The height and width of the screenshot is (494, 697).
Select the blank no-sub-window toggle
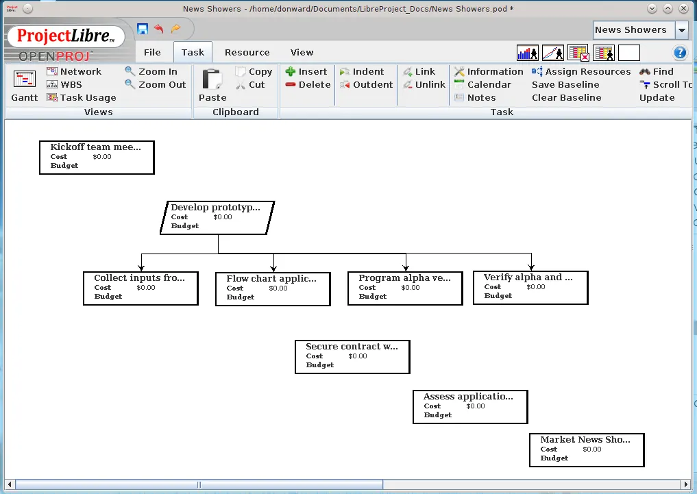click(629, 53)
